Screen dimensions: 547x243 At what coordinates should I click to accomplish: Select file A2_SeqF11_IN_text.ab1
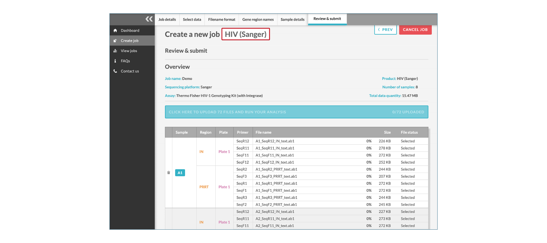(275, 226)
